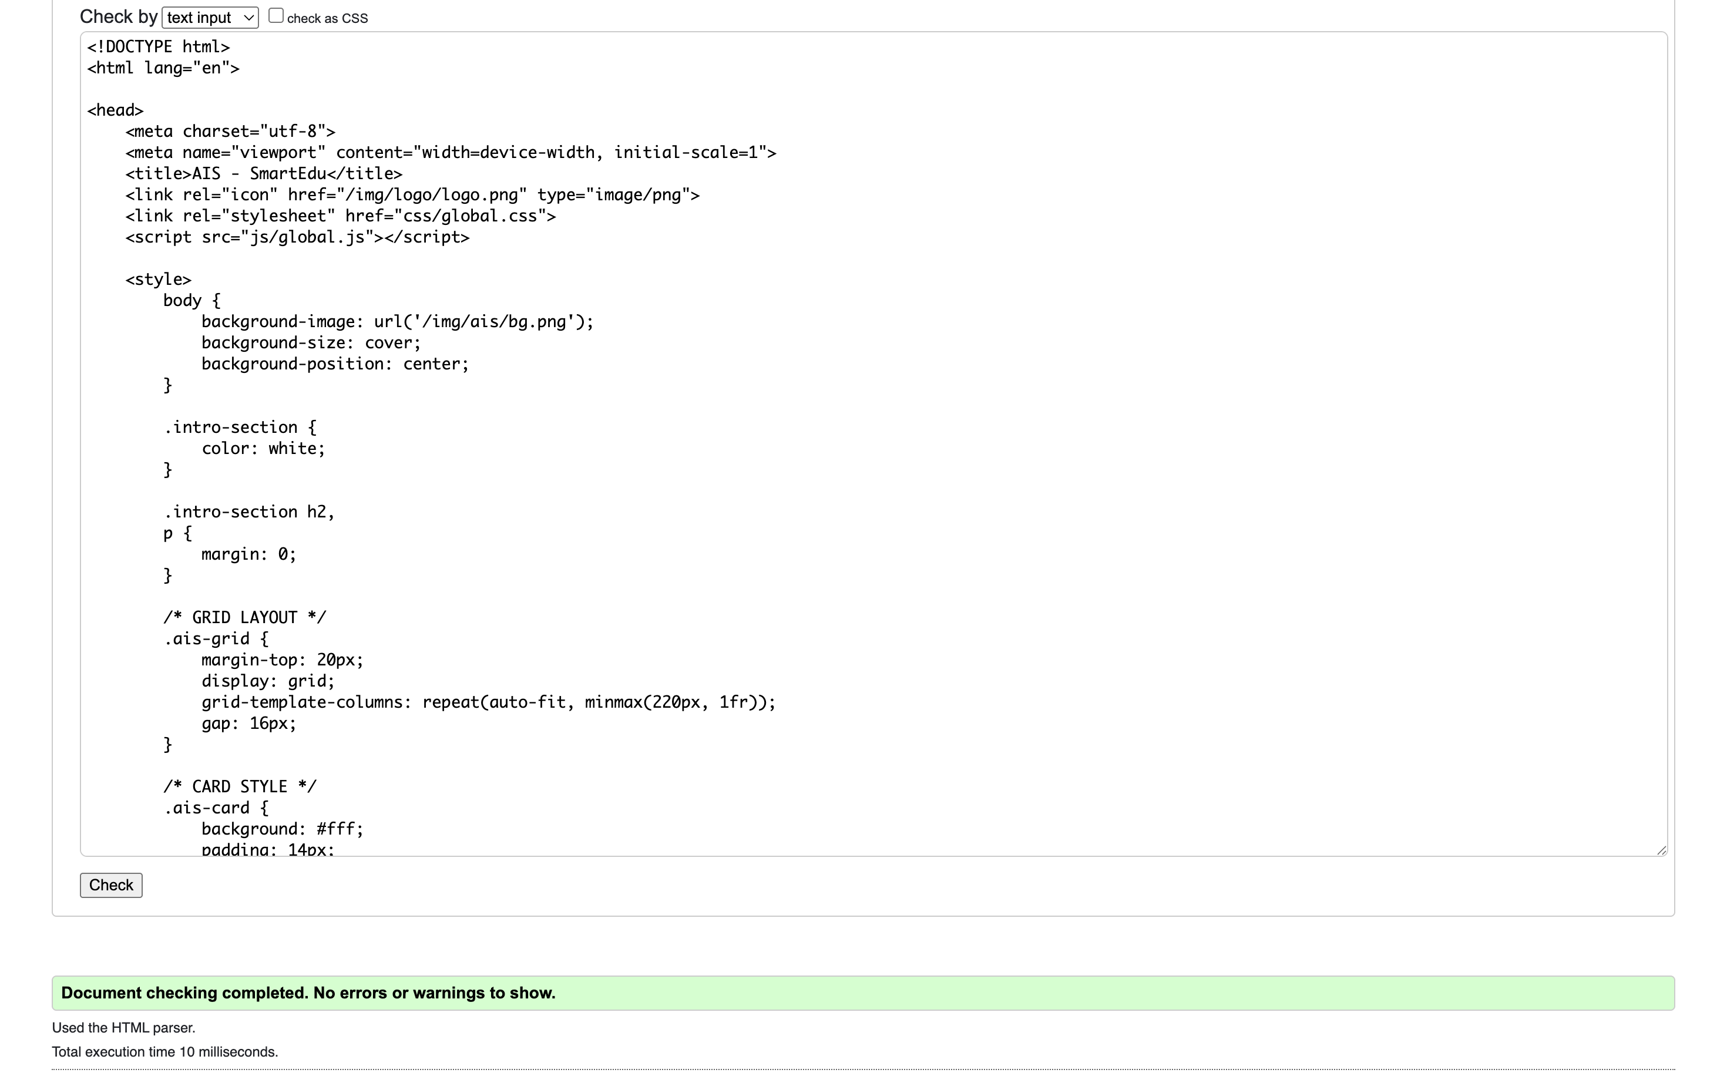The image size is (1727, 1083).
Task: Click the html lang="en" line
Action: [163, 69]
